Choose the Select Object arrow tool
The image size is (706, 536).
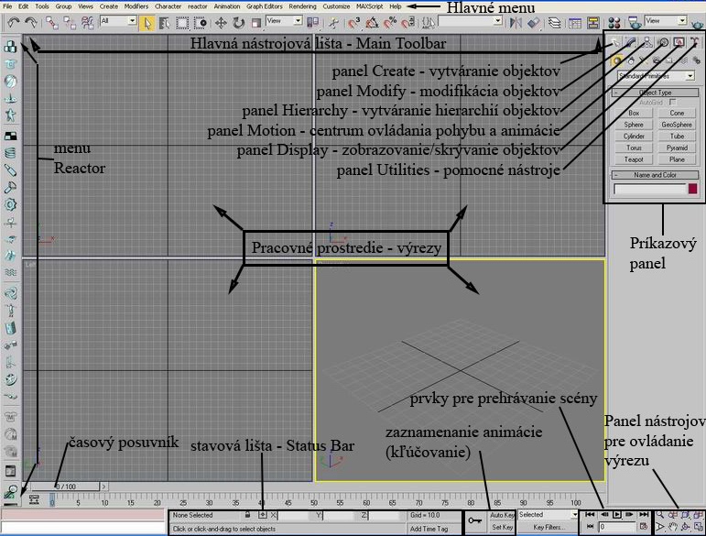tap(147, 23)
